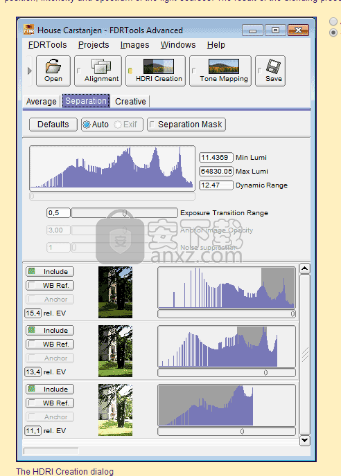Select the 13,4 EV image thumbnail
The width and height of the screenshot is (341, 476).
pyautogui.click(x=115, y=351)
